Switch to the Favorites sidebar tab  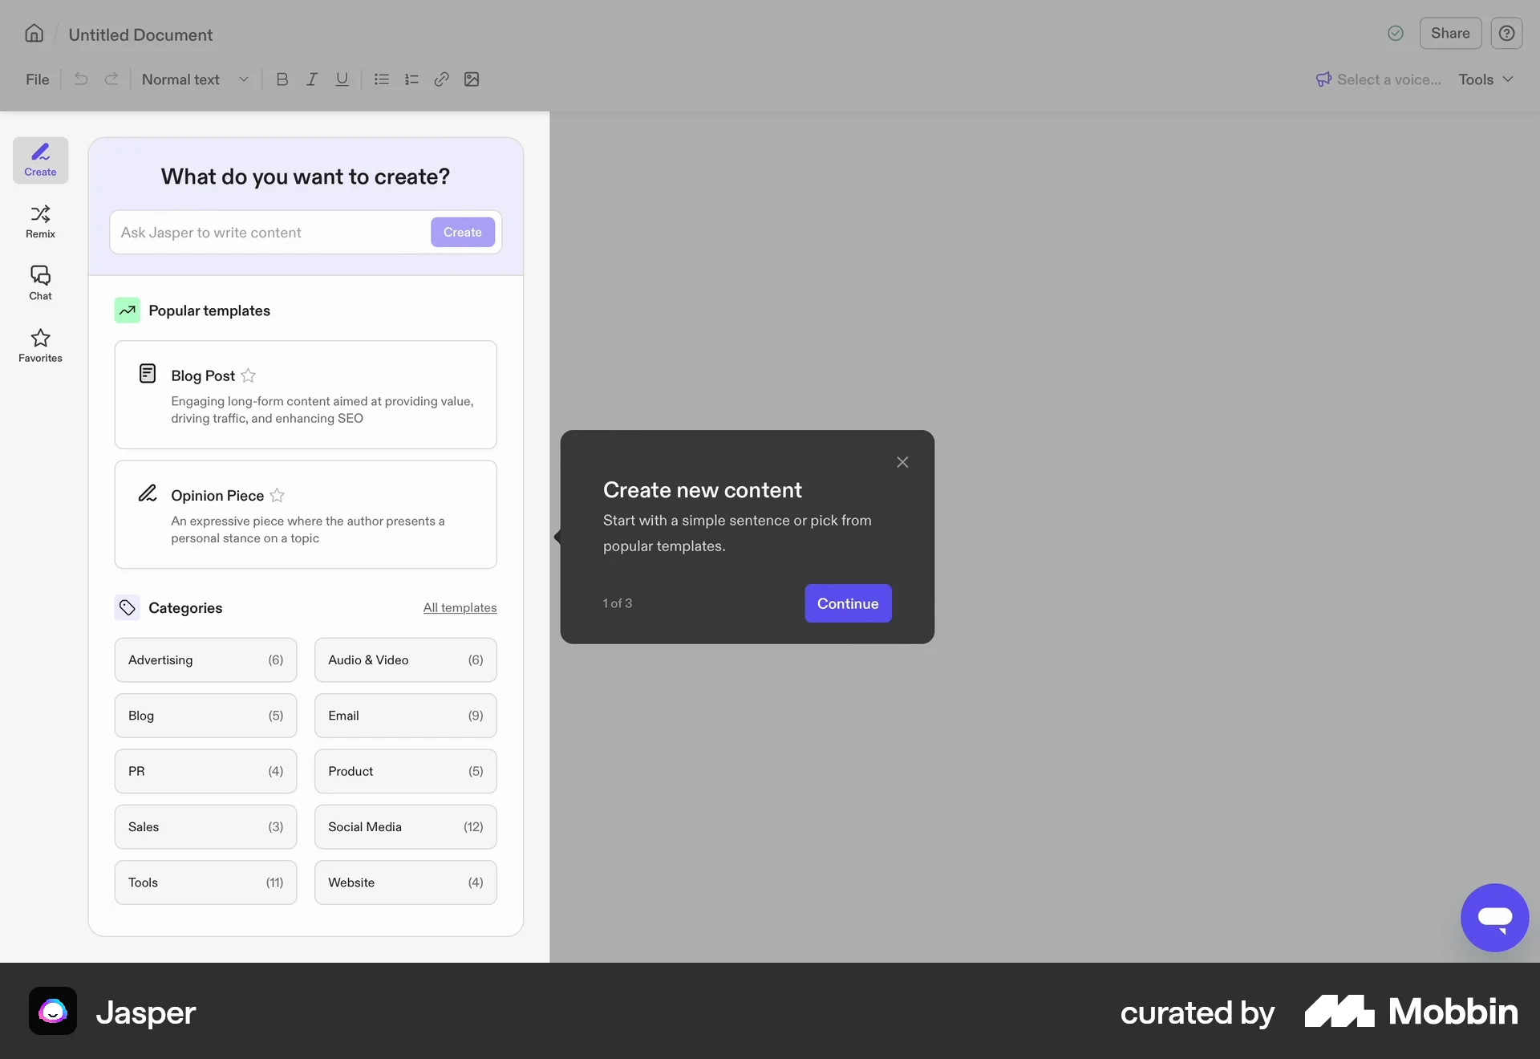point(40,345)
